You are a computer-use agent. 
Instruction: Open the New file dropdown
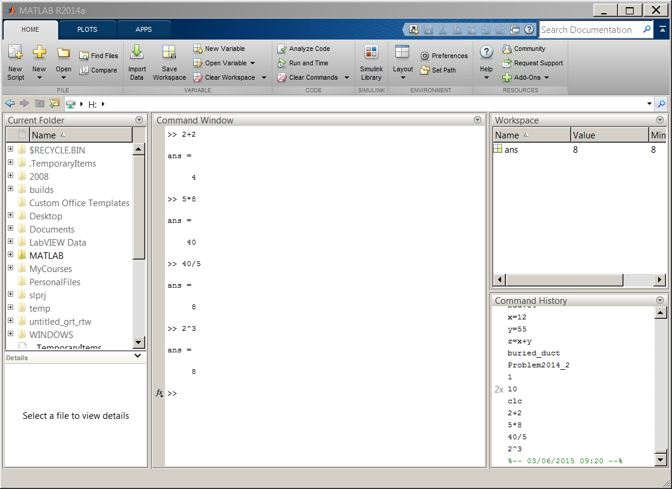(39, 62)
